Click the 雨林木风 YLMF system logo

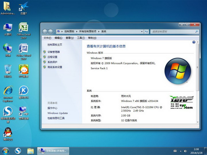coord(182,102)
